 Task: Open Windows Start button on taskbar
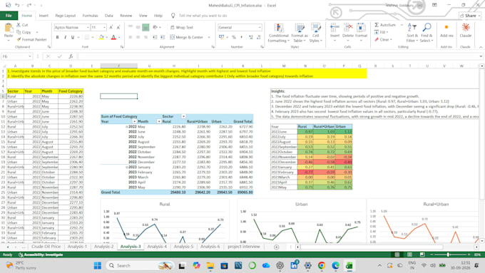98,266
